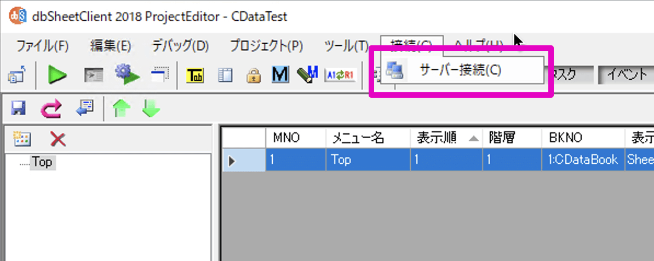The width and height of the screenshot is (654, 261).
Task: Click the BKNO column header
Action: [x=583, y=138]
